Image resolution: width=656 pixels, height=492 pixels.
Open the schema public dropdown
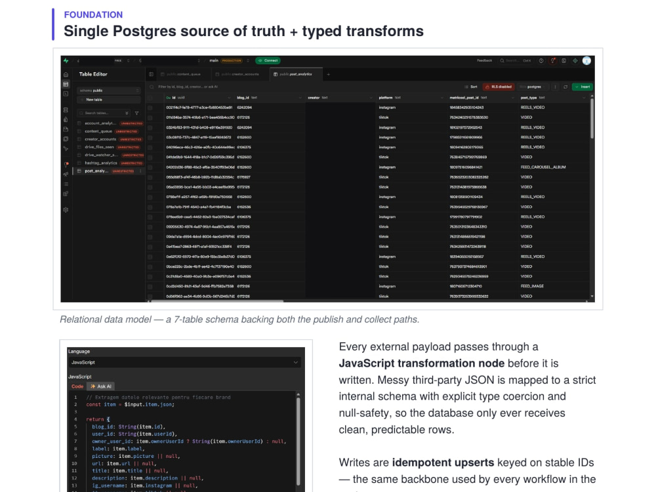pyautogui.click(x=109, y=91)
